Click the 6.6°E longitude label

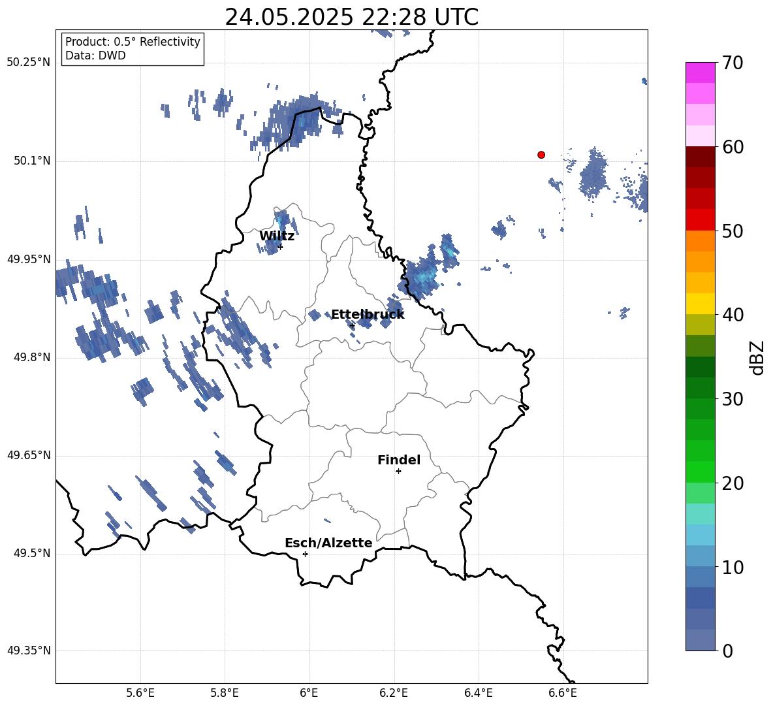[563, 693]
